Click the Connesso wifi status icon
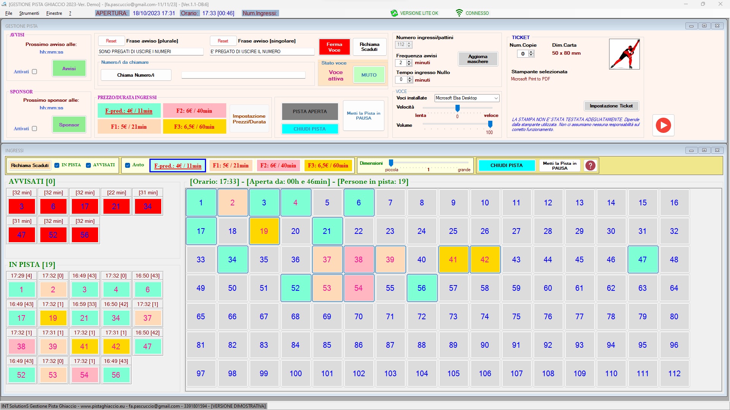730x410 pixels. tap(459, 13)
